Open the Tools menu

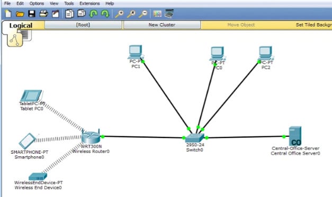pos(69,3)
